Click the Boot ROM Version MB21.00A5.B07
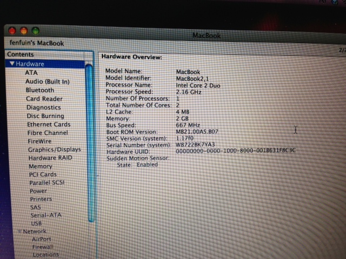 197,132
